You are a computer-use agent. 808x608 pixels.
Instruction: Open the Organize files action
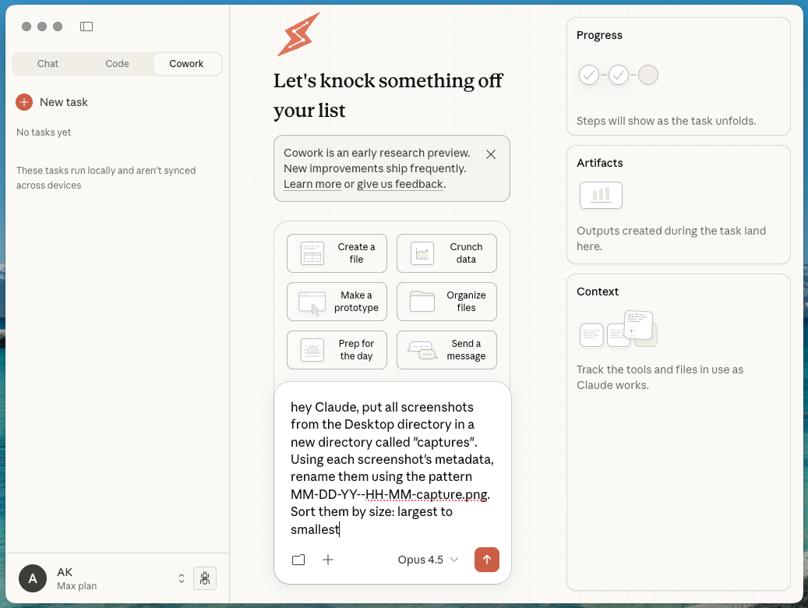(446, 302)
